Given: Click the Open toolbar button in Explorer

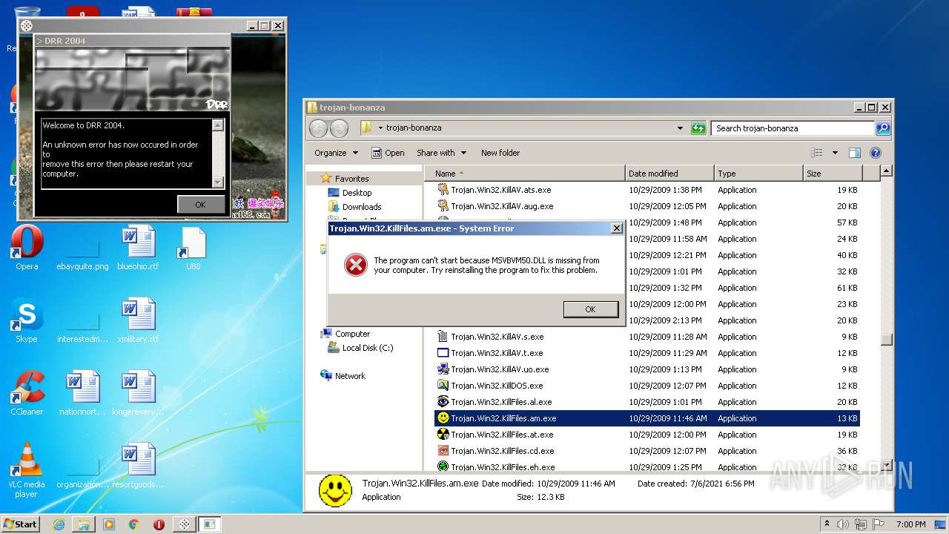Looking at the screenshot, I should pyautogui.click(x=388, y=153).
